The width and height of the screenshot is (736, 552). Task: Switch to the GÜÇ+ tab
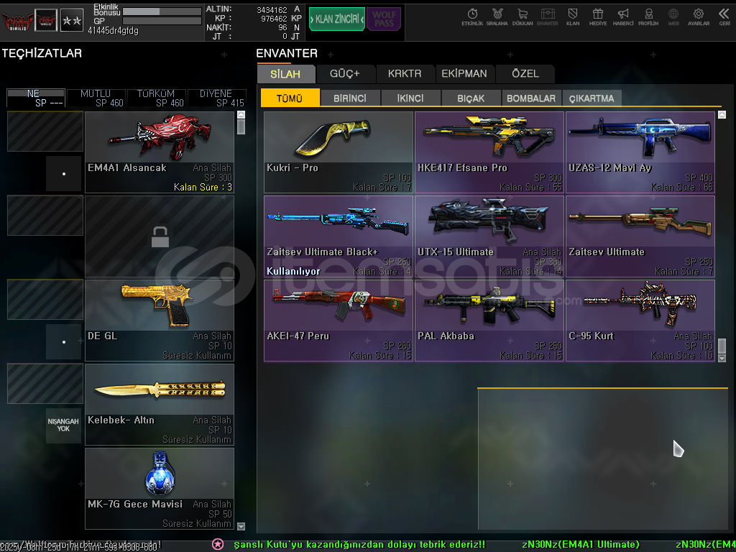345,74
